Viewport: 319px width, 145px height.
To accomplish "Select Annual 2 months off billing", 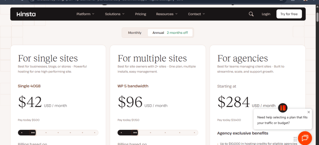I will click(x=170, y=33).
